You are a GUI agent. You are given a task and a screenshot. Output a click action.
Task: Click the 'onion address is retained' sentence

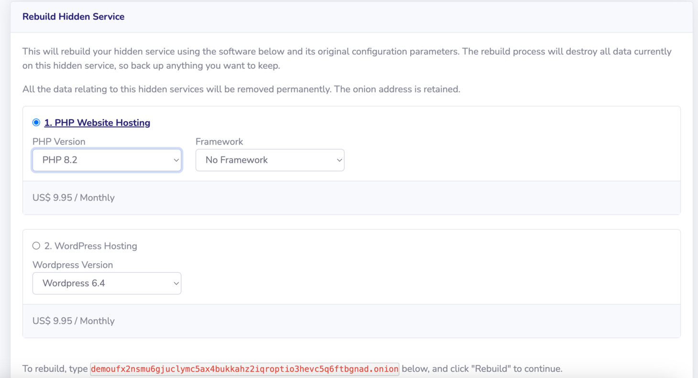(x=397, y=89)
